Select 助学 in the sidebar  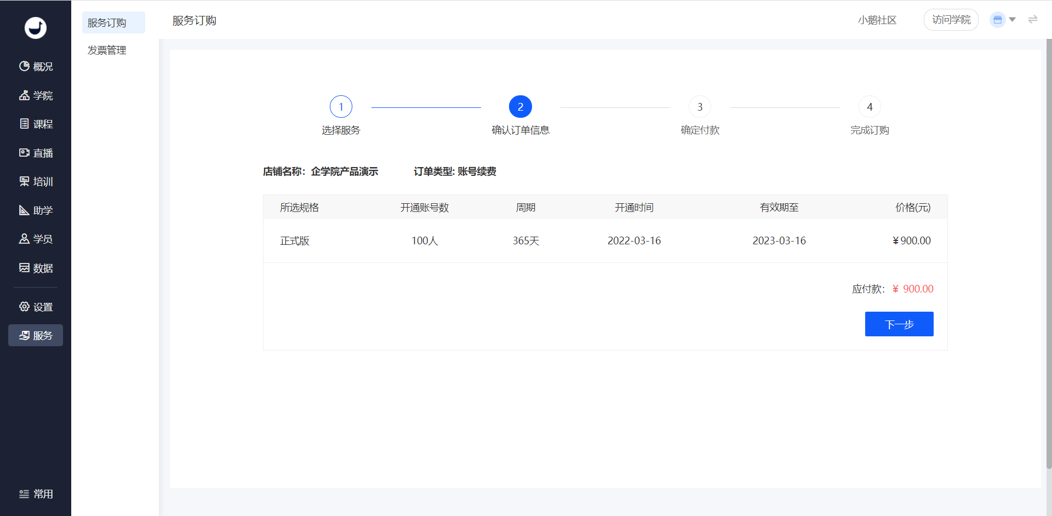36,210
